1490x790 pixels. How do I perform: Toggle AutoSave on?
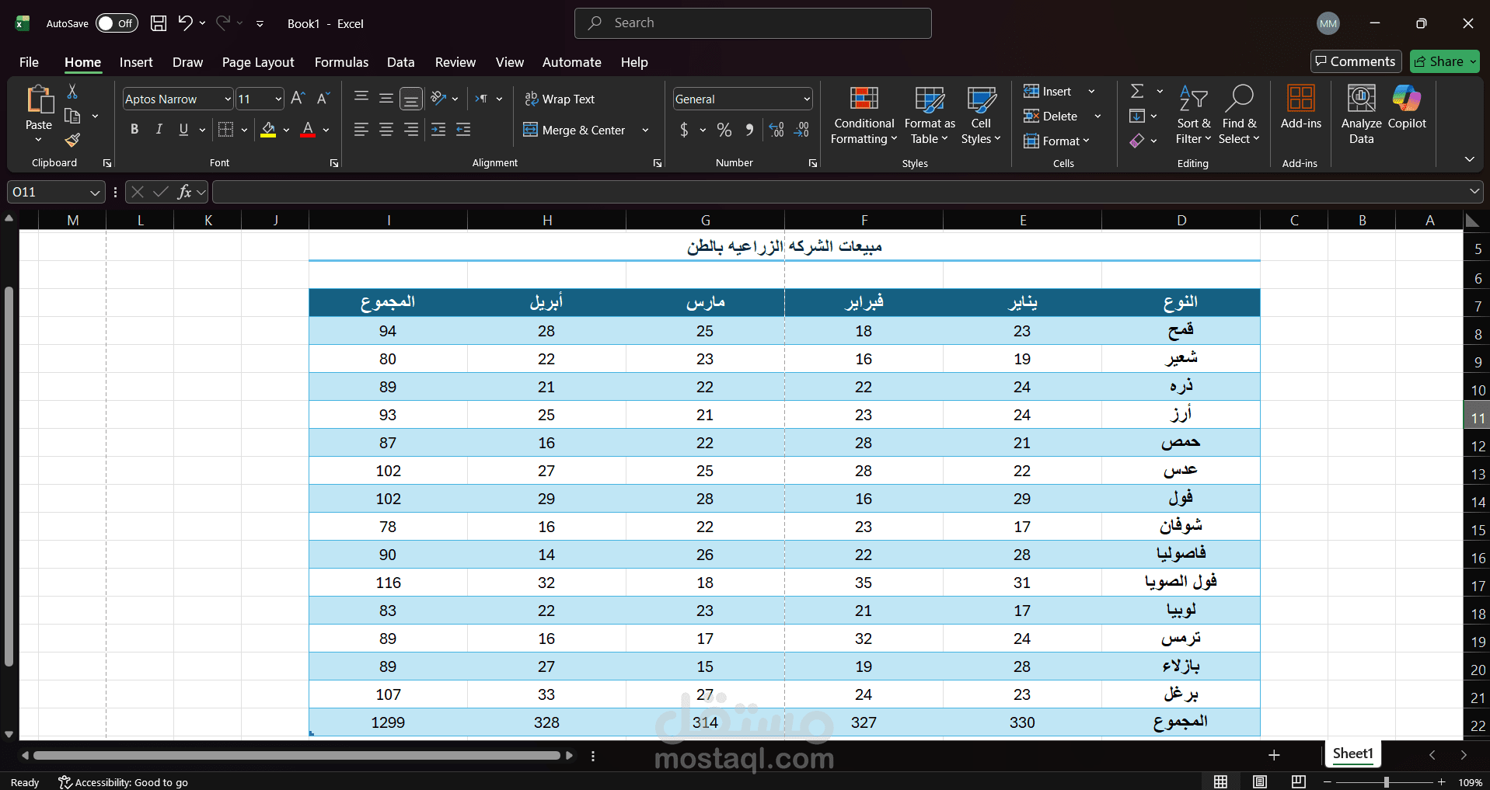tap(115, 23)
